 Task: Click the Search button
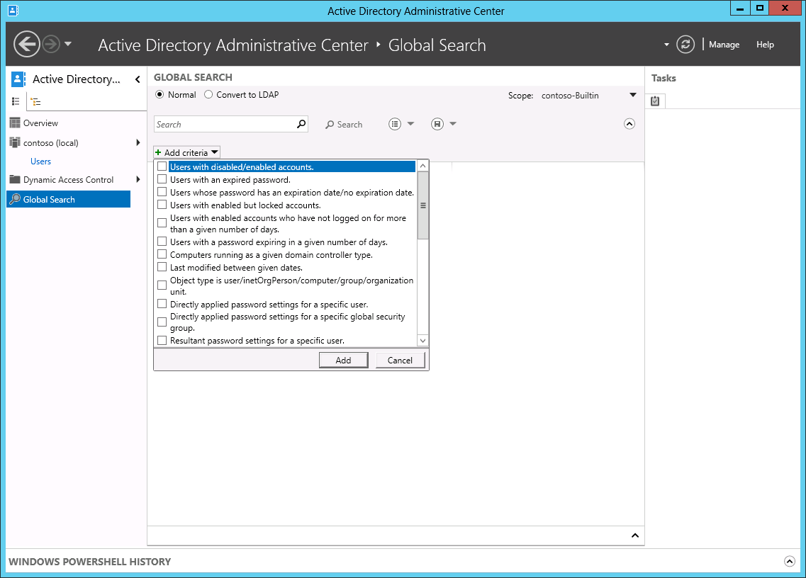344,125
